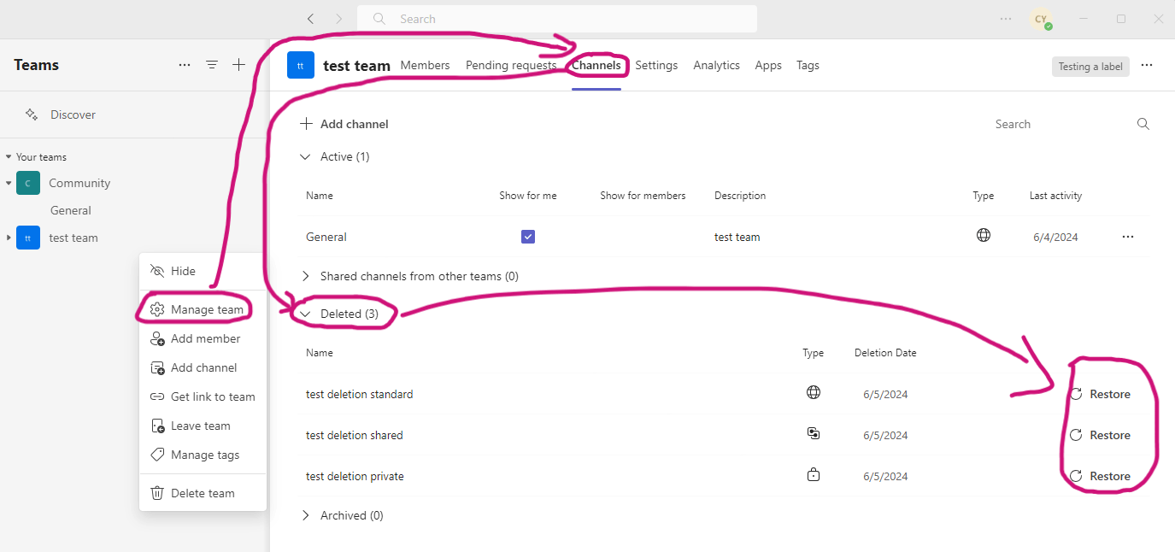Expand the Archived (0) section
This screenshot has height=552, width=1175.
pyautogui.click(x=306, y=515)
